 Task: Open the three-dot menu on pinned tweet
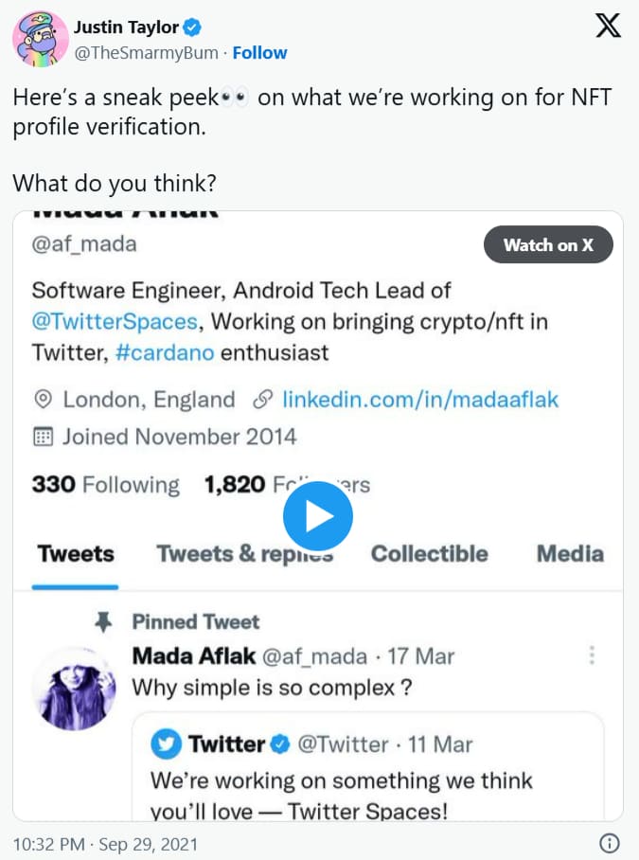pos(592,654)
